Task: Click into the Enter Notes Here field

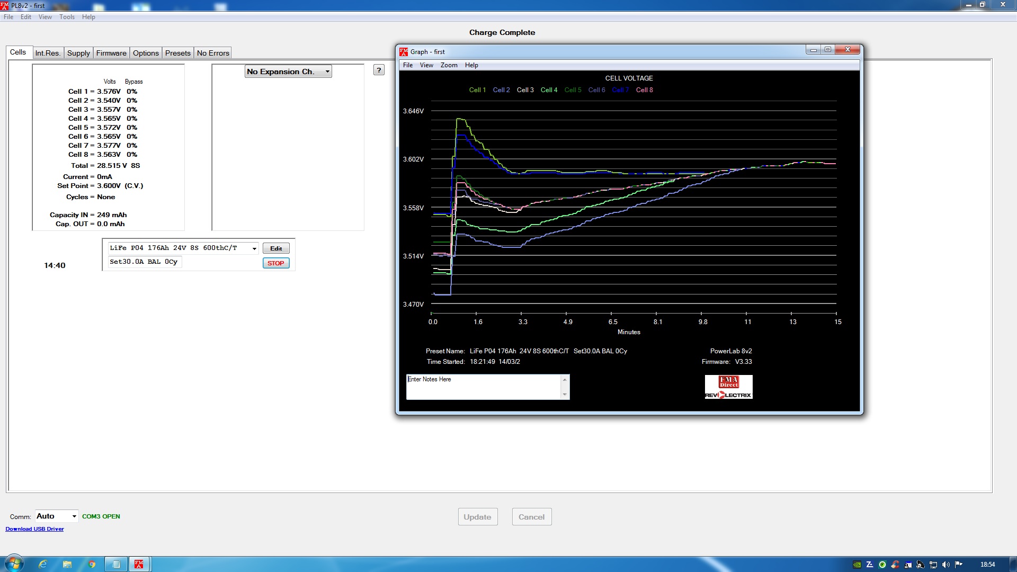Action: click(482, 387)
